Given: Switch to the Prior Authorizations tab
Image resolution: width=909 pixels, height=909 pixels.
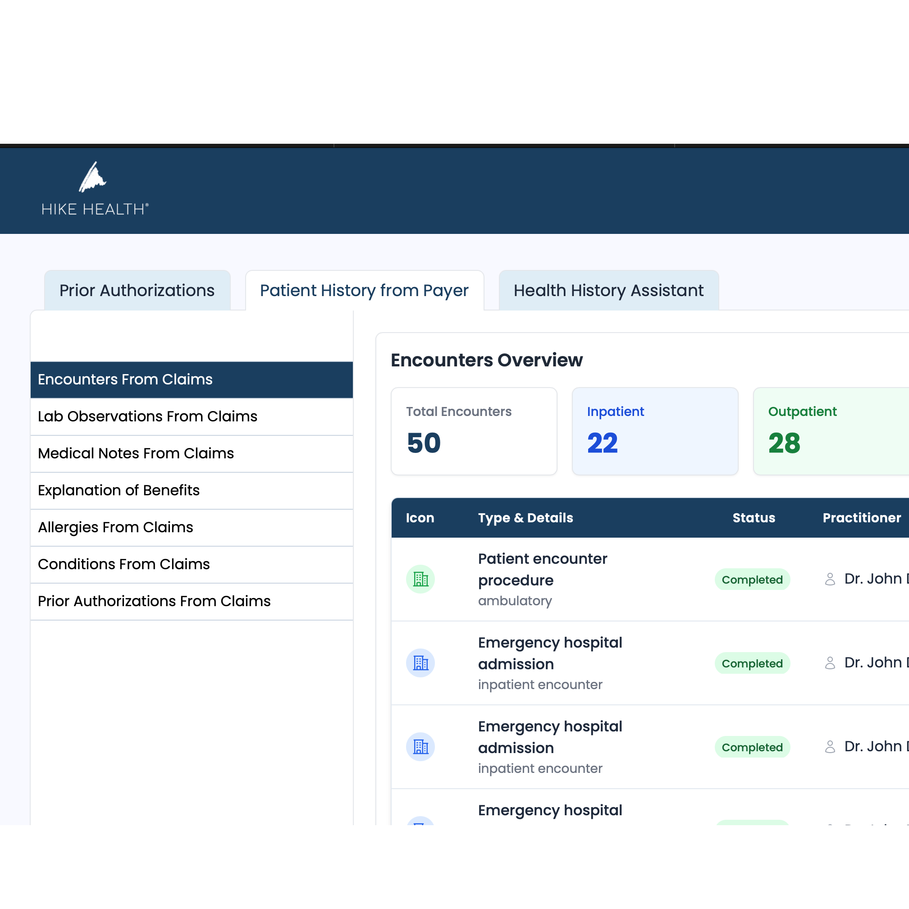Looking at the screenshot, I should 136,290.
